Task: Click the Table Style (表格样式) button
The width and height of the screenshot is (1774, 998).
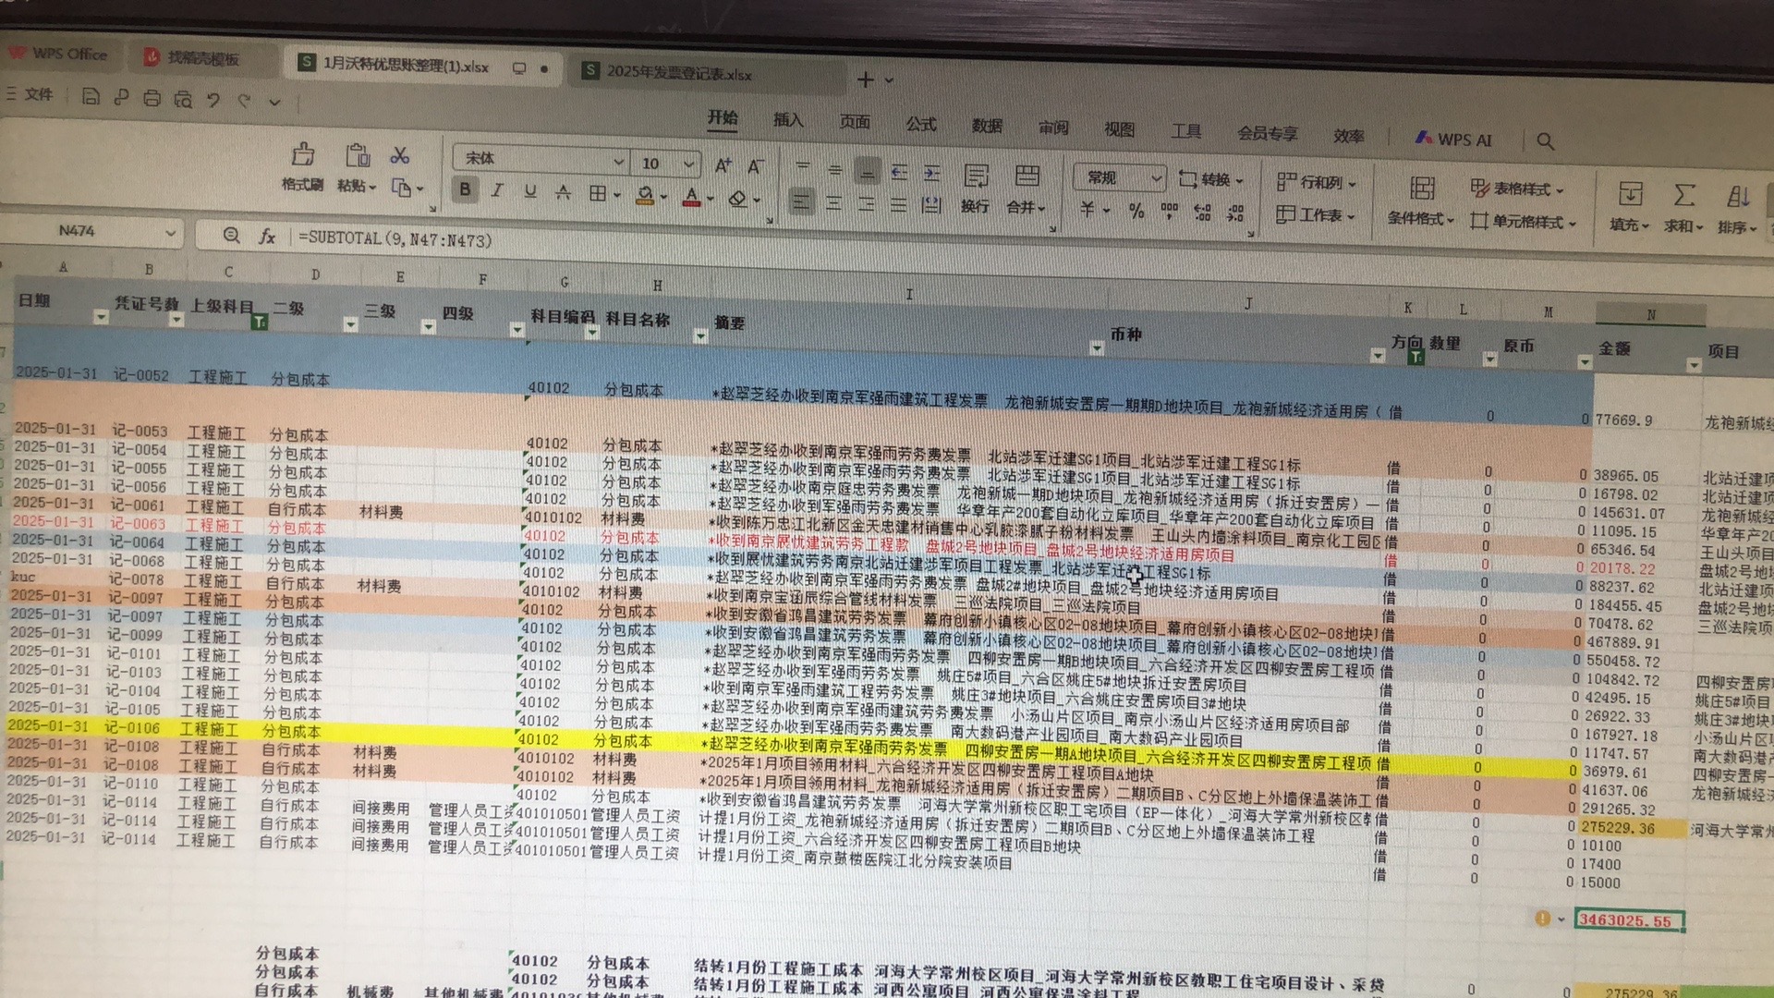Action: click(x=1517, y=189)
